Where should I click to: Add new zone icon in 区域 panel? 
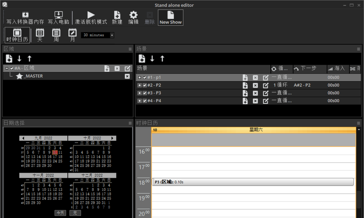pyautogui.click(x=9, y=58)
